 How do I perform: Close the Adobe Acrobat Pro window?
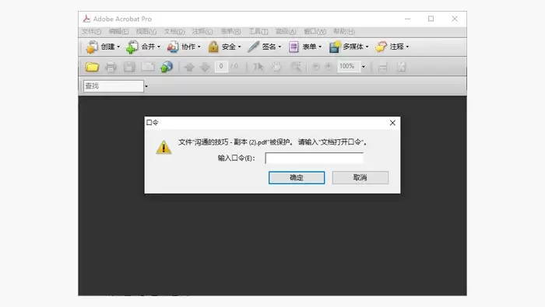coord(455,19)
